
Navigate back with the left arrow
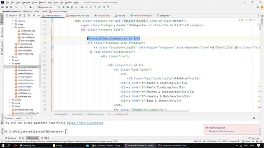coord(16,7)
